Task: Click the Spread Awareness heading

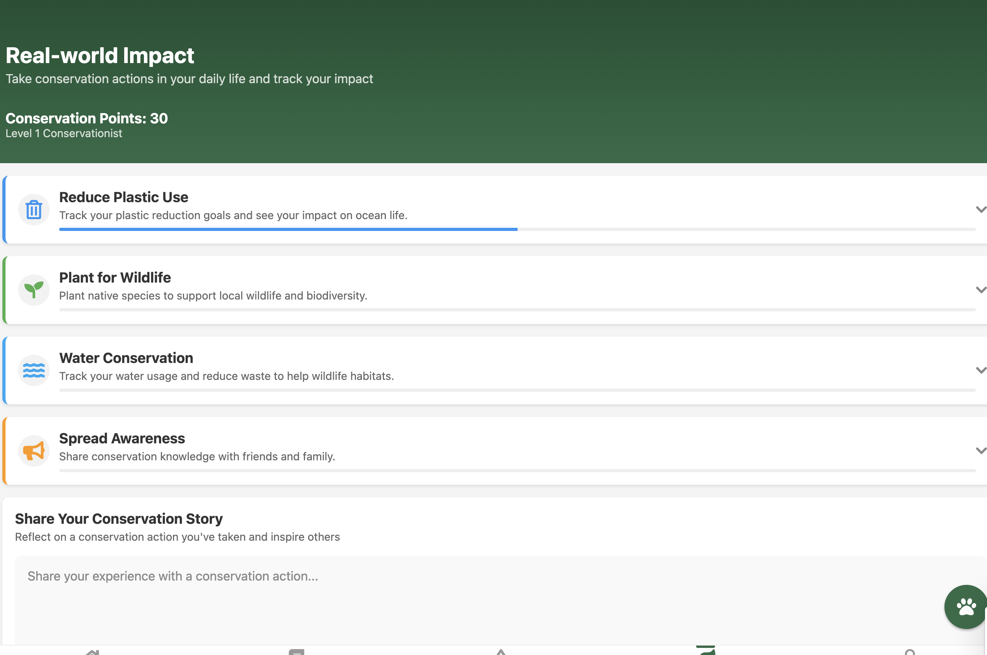Action: tap(122, 438)
